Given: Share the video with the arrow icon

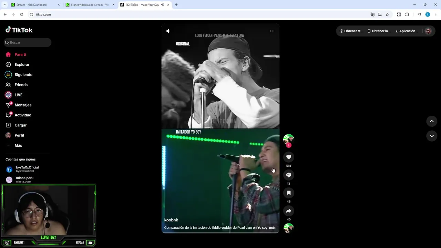Looking at the screenshot, I should click(289, 211).
